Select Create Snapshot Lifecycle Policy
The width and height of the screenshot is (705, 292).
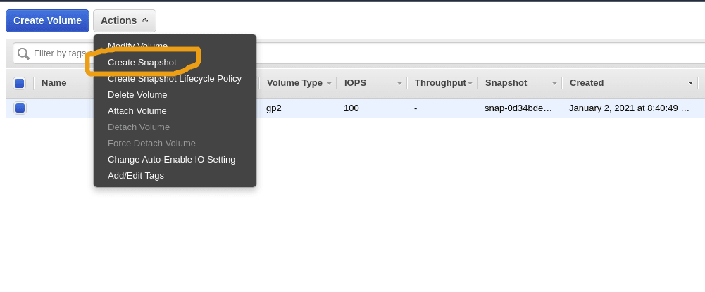click(175, 79)
